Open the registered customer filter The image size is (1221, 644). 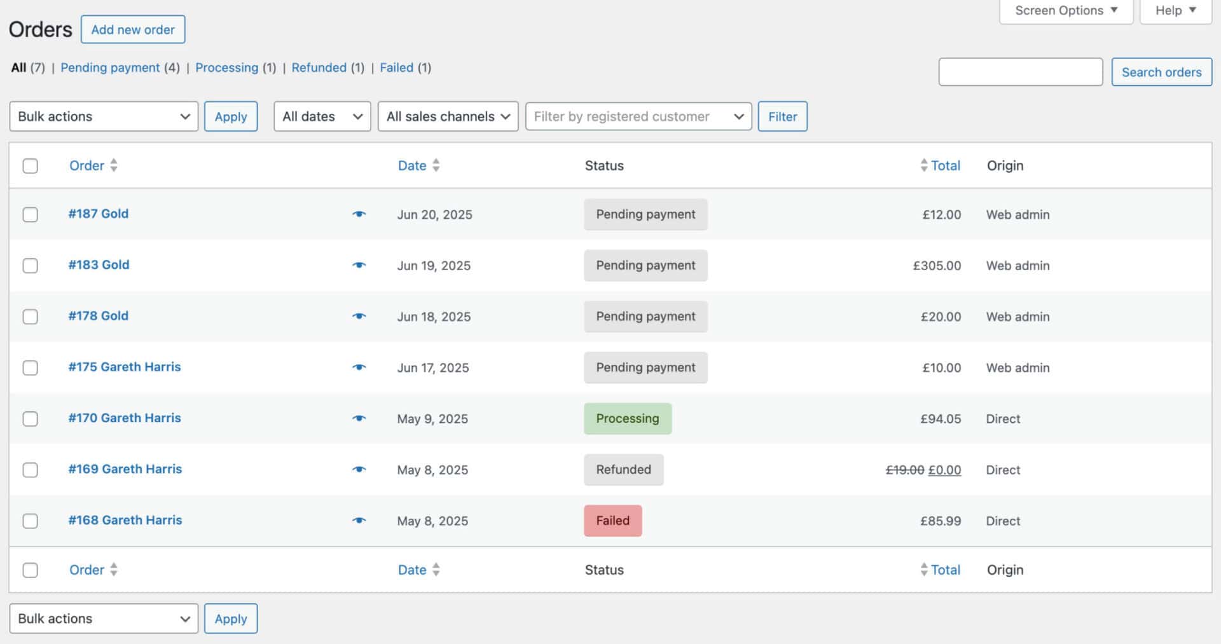pyautogui.click(x=638, y=116)
